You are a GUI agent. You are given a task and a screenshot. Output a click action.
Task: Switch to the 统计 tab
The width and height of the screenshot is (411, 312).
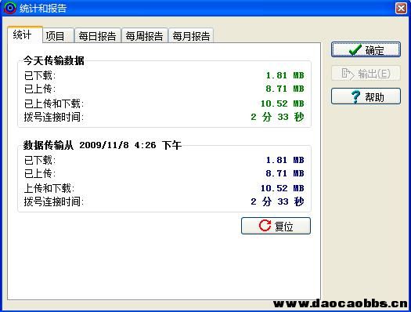pyautogui.click(x=24, y=34)
